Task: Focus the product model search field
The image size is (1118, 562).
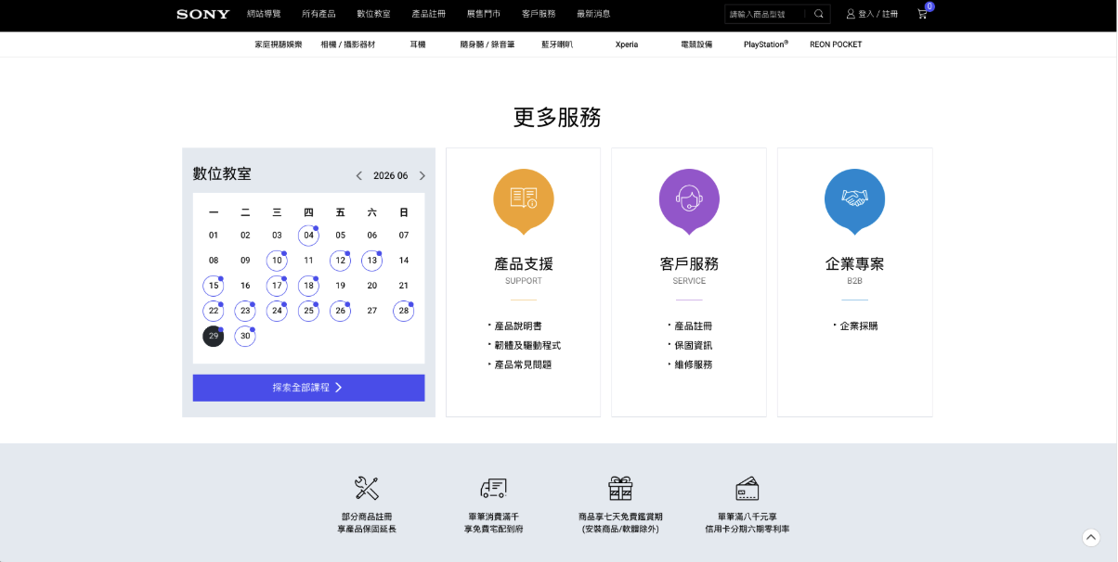Action: pyautogui.click(x=767, y=14)
